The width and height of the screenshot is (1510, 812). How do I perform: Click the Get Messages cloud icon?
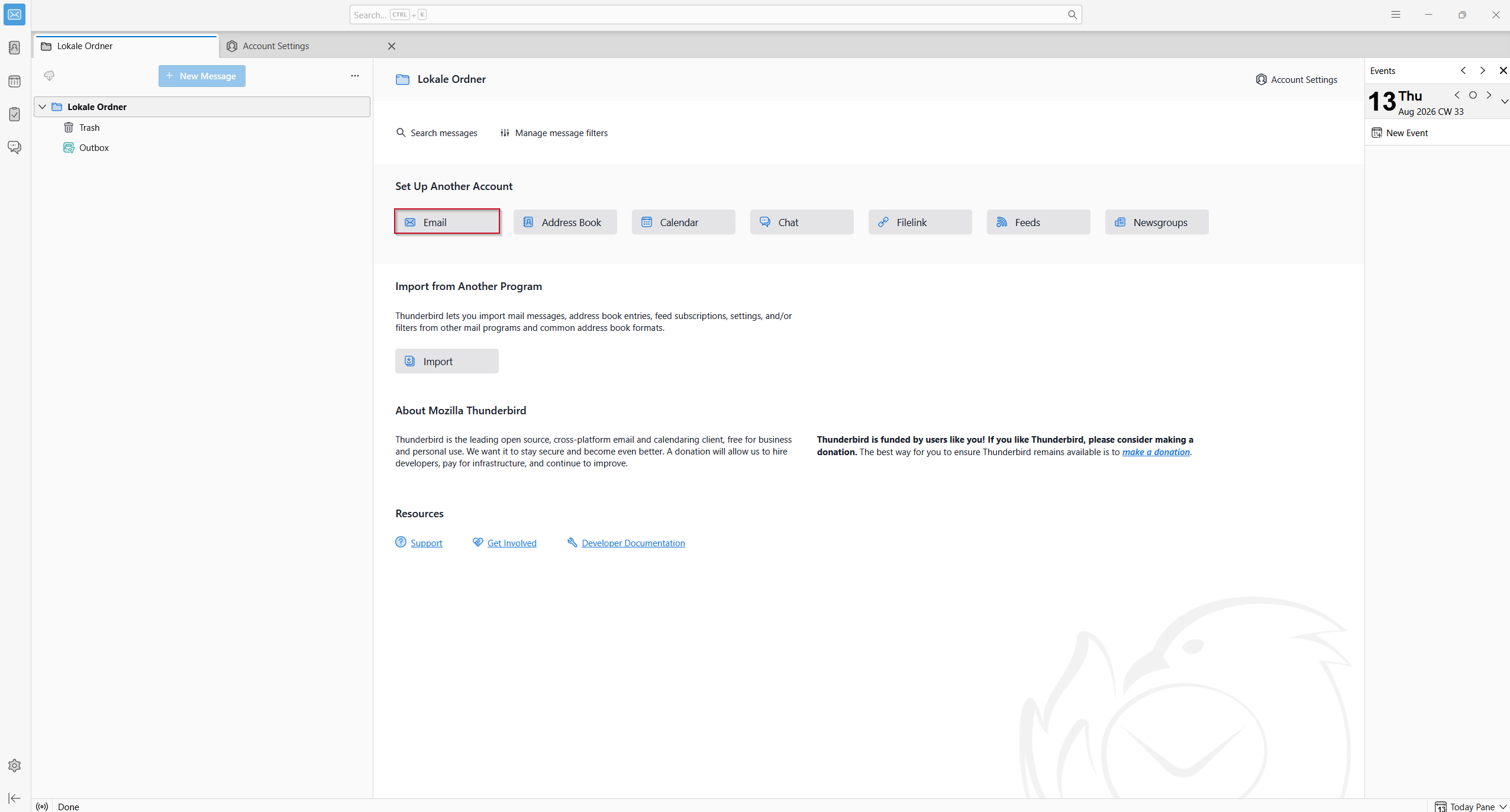click(49, 76)
